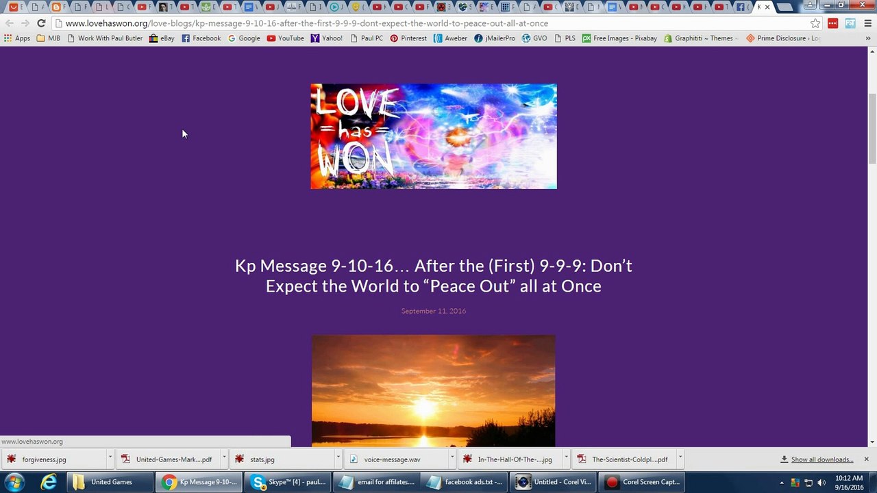Expand options arrow for forgiveness.jpg download
877x493 pixels.
(110, 459)
